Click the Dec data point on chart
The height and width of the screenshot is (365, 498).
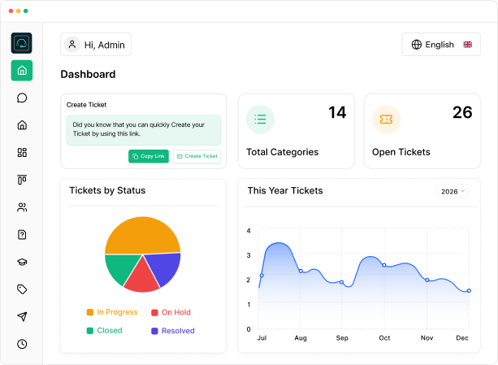469,291
